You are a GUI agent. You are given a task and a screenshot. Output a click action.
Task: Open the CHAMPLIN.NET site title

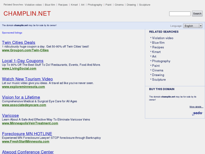coord(27,14)
